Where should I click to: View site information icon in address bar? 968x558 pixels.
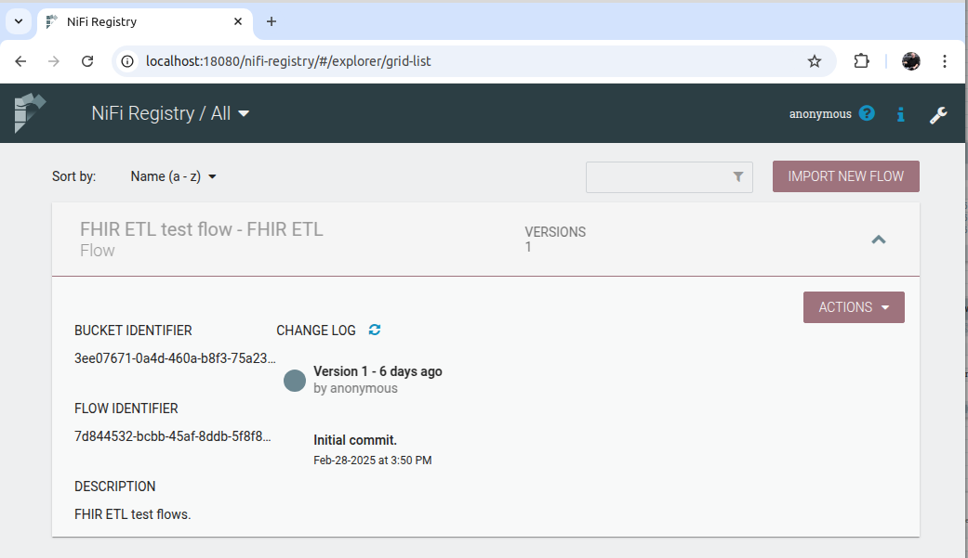point(127,61)
